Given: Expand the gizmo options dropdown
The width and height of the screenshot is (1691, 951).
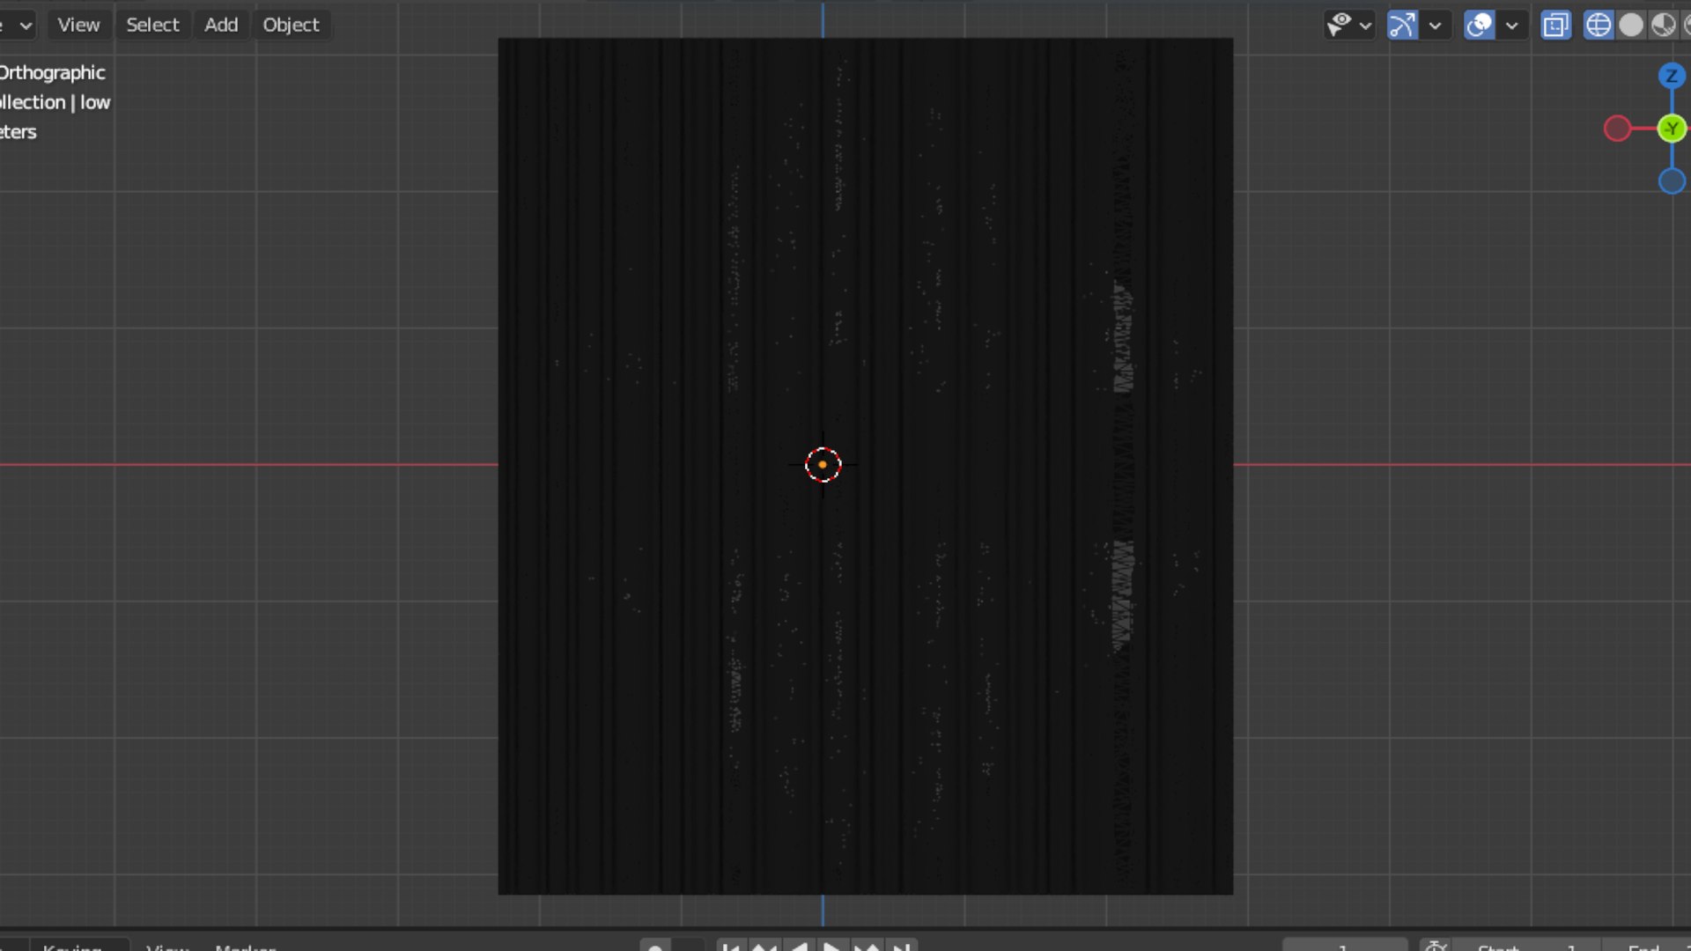Looking at the screenshot, I should tap(1435, 26).
